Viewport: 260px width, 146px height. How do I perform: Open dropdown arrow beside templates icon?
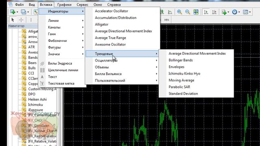coord(250,12)
